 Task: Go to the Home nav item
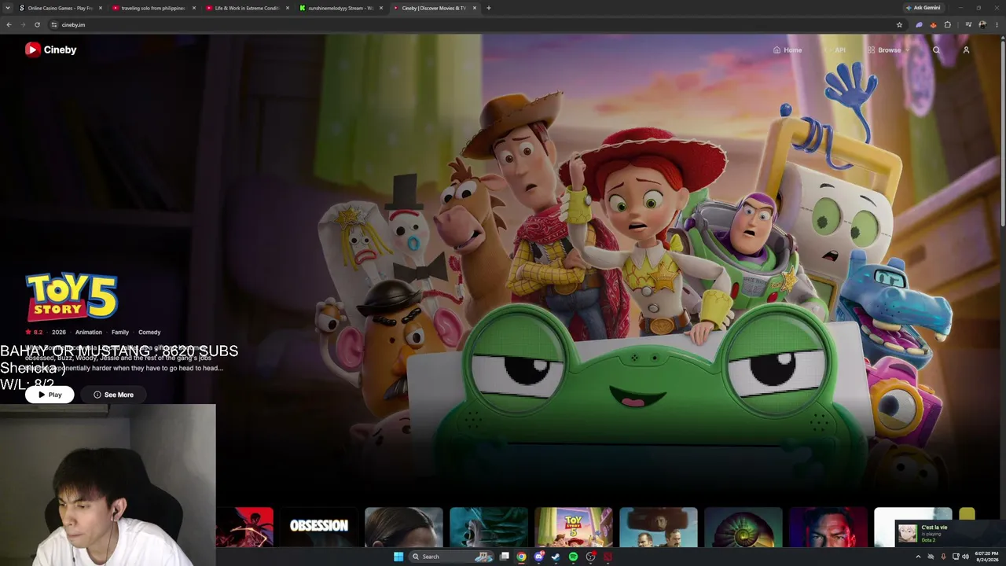click(x=788, y=50)
